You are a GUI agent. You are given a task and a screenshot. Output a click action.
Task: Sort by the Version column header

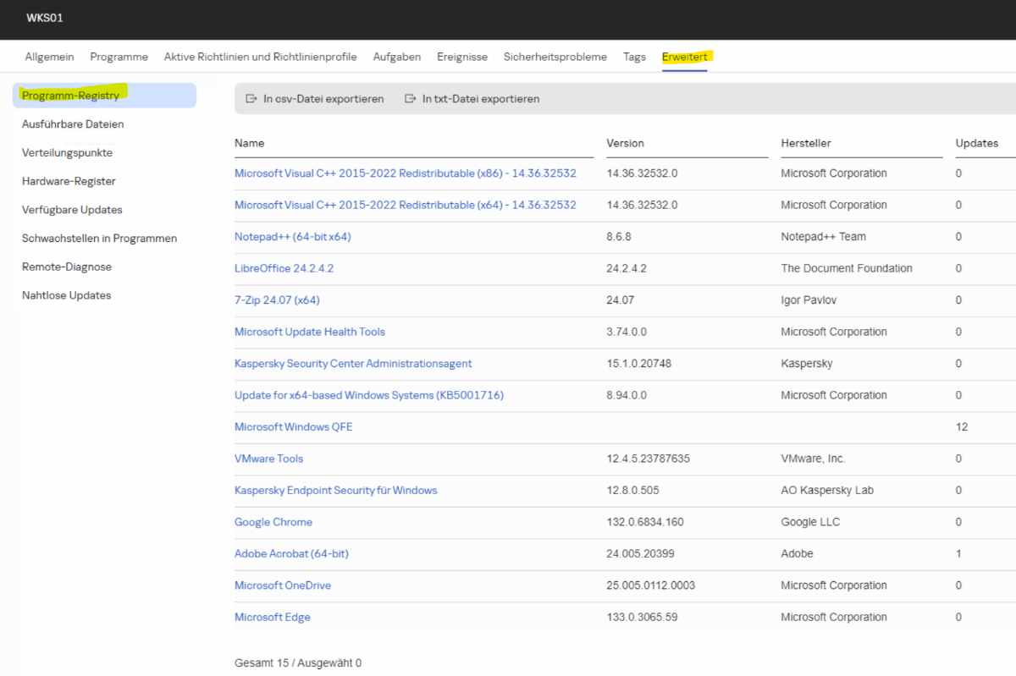point(625,143)
